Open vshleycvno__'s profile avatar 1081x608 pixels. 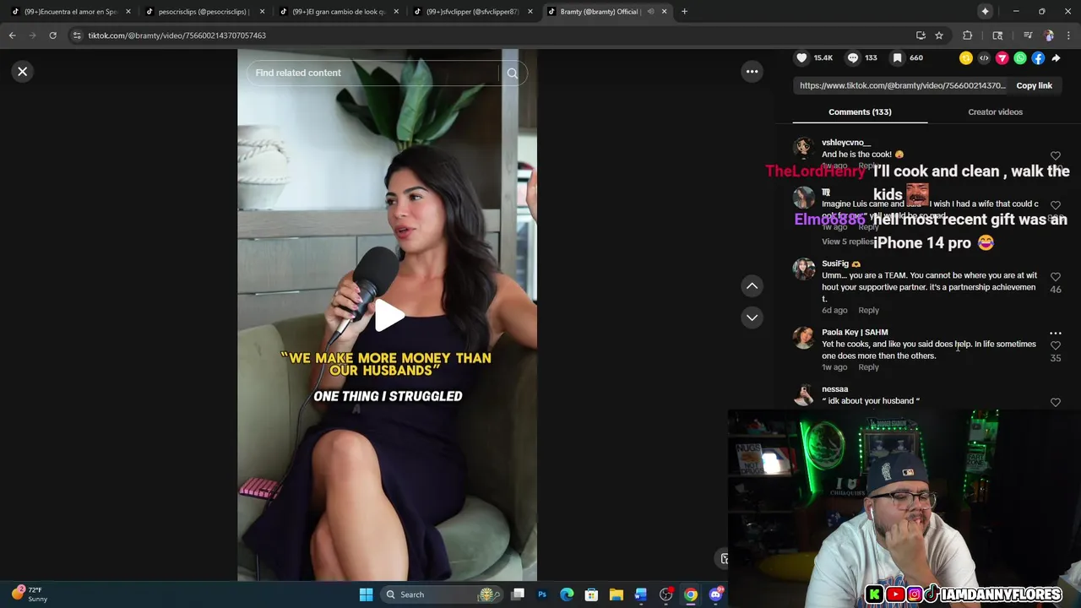[x=803, y=148]
